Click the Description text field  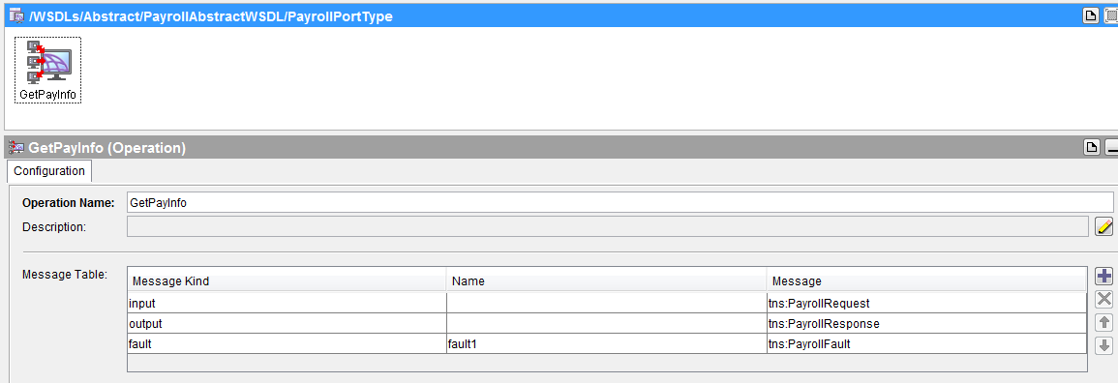608,227
